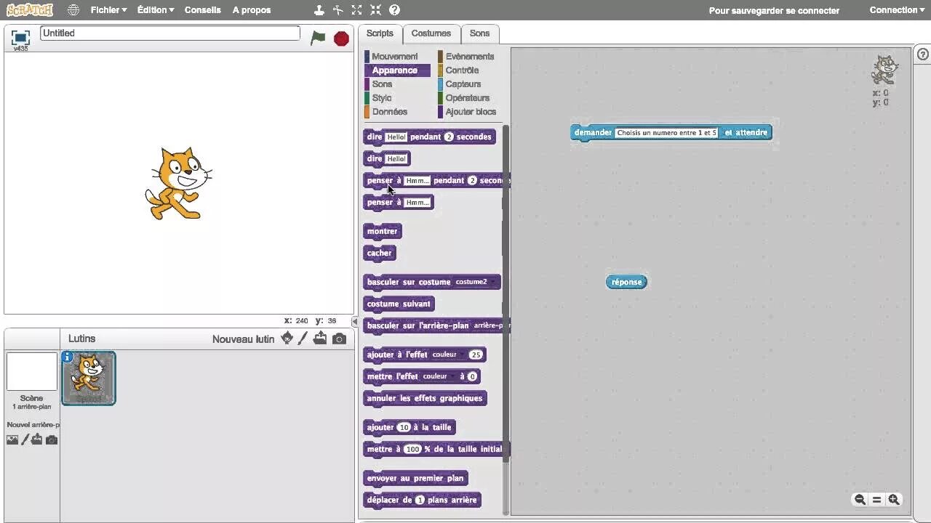Click the demander et attendre block
This screenshot has height=523, width=931.
click(671, 133)
